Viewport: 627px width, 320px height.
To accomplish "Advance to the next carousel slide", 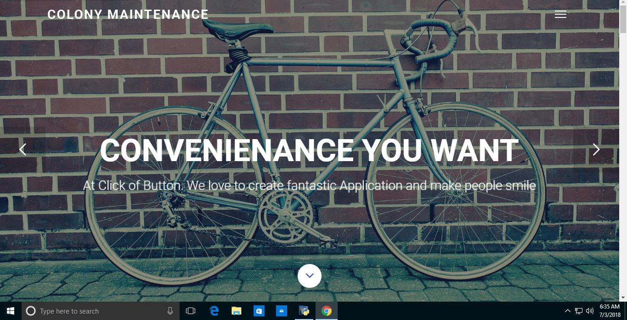I will pos(596,149).
